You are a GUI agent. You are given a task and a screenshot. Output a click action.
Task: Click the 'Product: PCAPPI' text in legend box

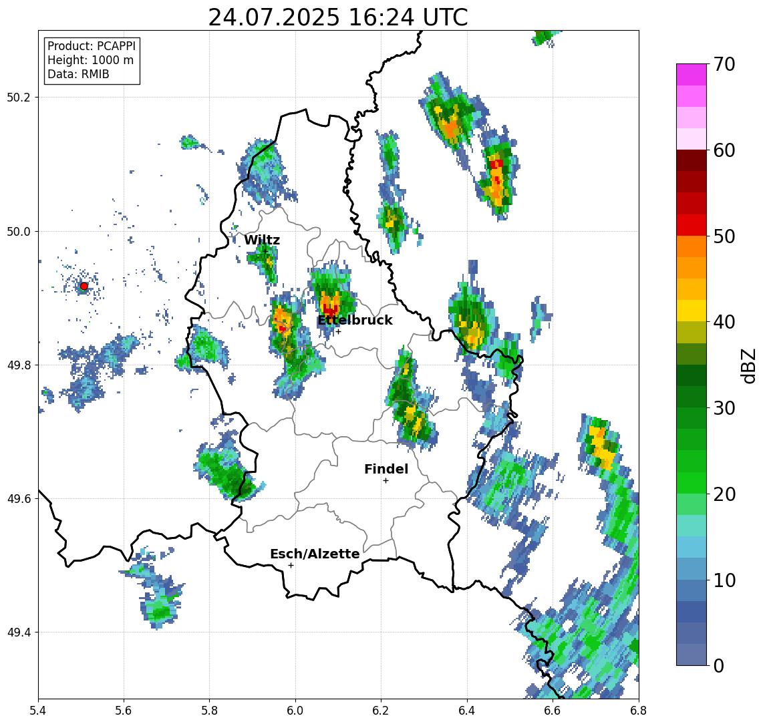pyautogui.click(x=92, y=46)
